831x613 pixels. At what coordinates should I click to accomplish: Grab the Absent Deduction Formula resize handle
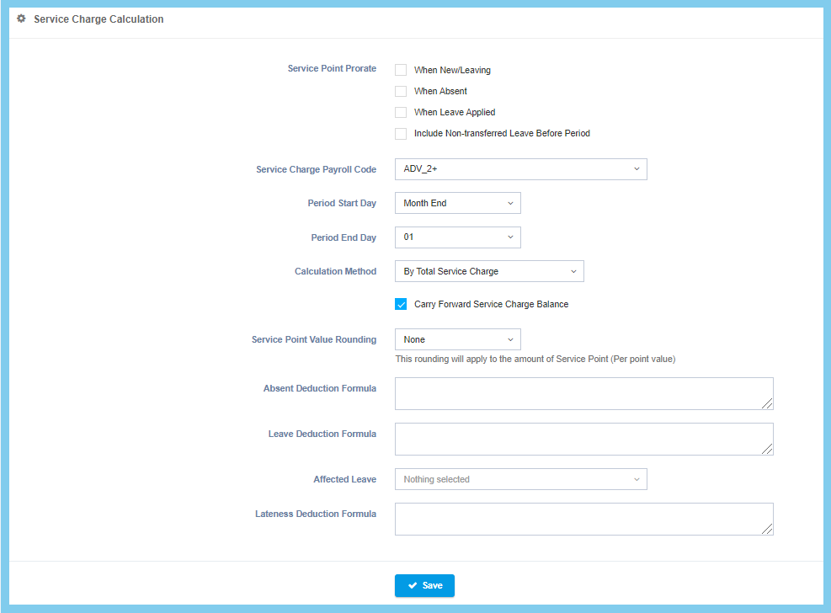coord(767,404)
